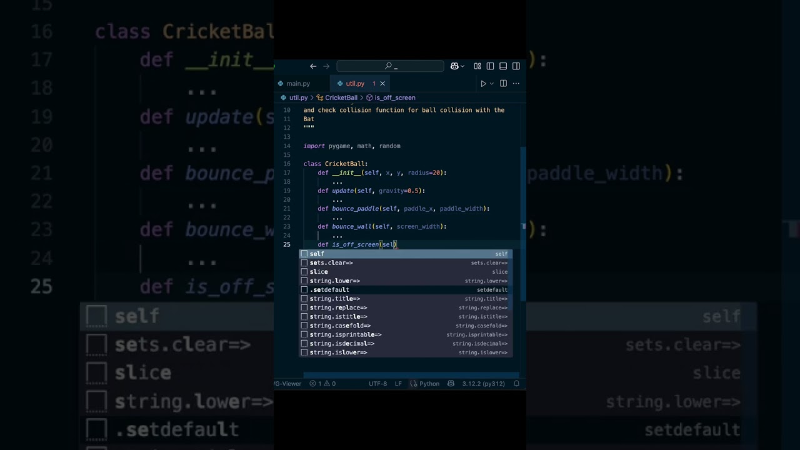Select the .setdefault suggestion

pyautogui.click(x=406, y=290)
